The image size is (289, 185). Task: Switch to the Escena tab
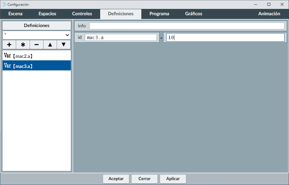[x=16, y=14]
